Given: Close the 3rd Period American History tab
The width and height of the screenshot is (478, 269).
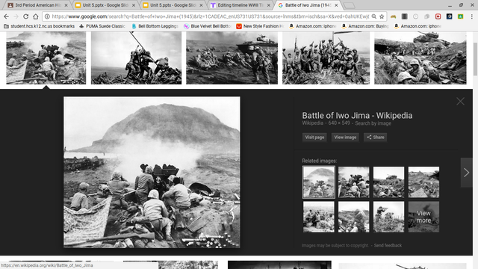Looking at the screenshot, I should [66, 5].
